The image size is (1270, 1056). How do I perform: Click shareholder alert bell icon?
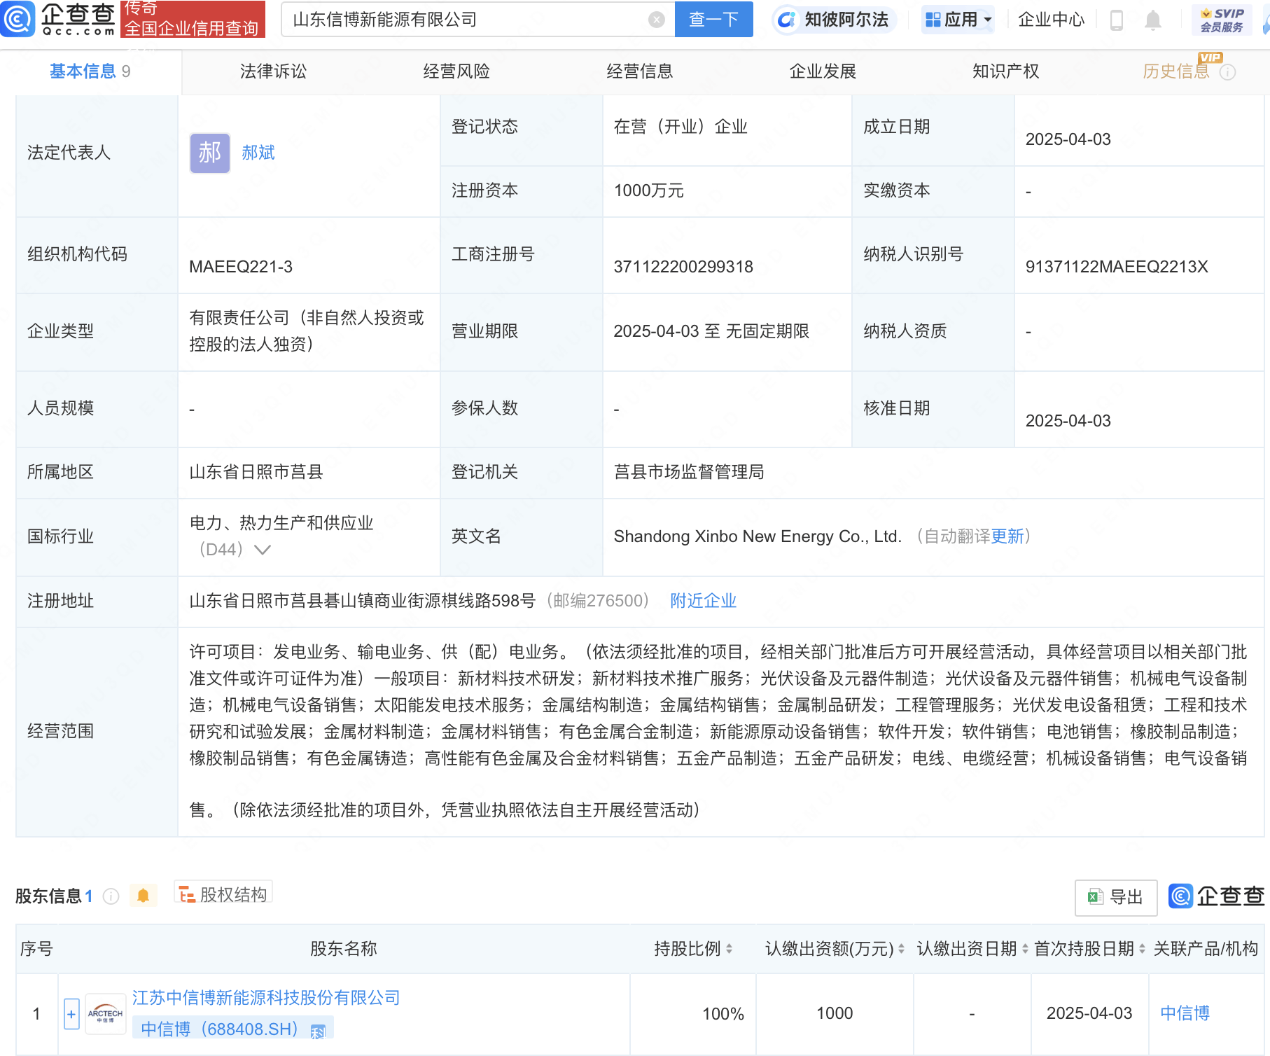pos(144,896)
